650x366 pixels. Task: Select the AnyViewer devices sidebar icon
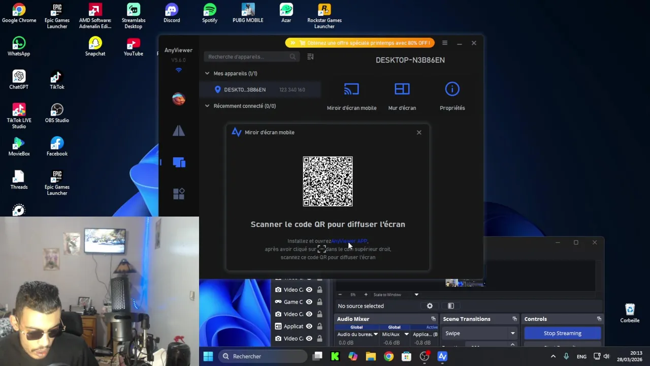click(x=179, y=162)
